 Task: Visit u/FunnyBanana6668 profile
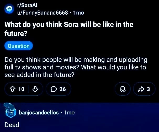43,13
